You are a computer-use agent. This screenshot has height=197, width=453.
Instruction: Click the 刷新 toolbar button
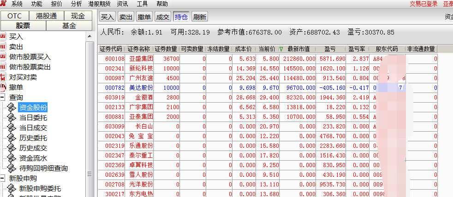(200, 17)
